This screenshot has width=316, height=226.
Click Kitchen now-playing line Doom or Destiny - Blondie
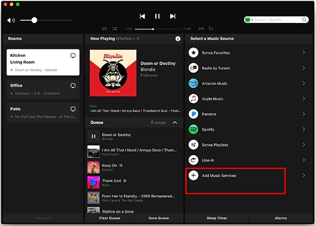(x=36, y=70)
